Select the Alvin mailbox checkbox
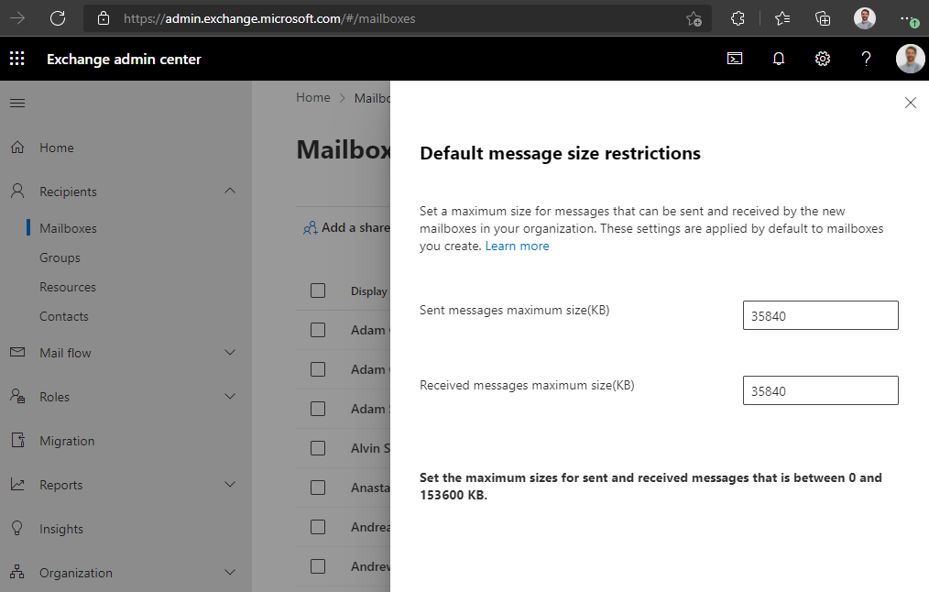 pyautogui.click(x=318, y=448)
